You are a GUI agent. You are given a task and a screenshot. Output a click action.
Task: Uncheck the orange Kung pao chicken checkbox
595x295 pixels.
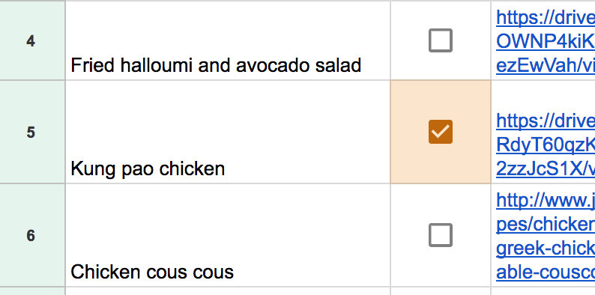click(440, 132)
